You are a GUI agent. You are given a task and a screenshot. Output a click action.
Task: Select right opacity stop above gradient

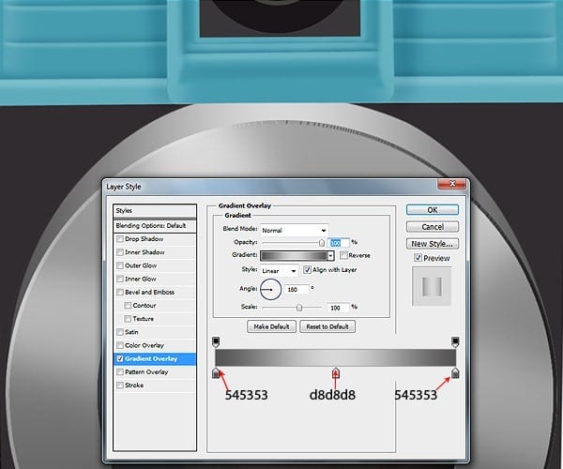tap(455, 342)
